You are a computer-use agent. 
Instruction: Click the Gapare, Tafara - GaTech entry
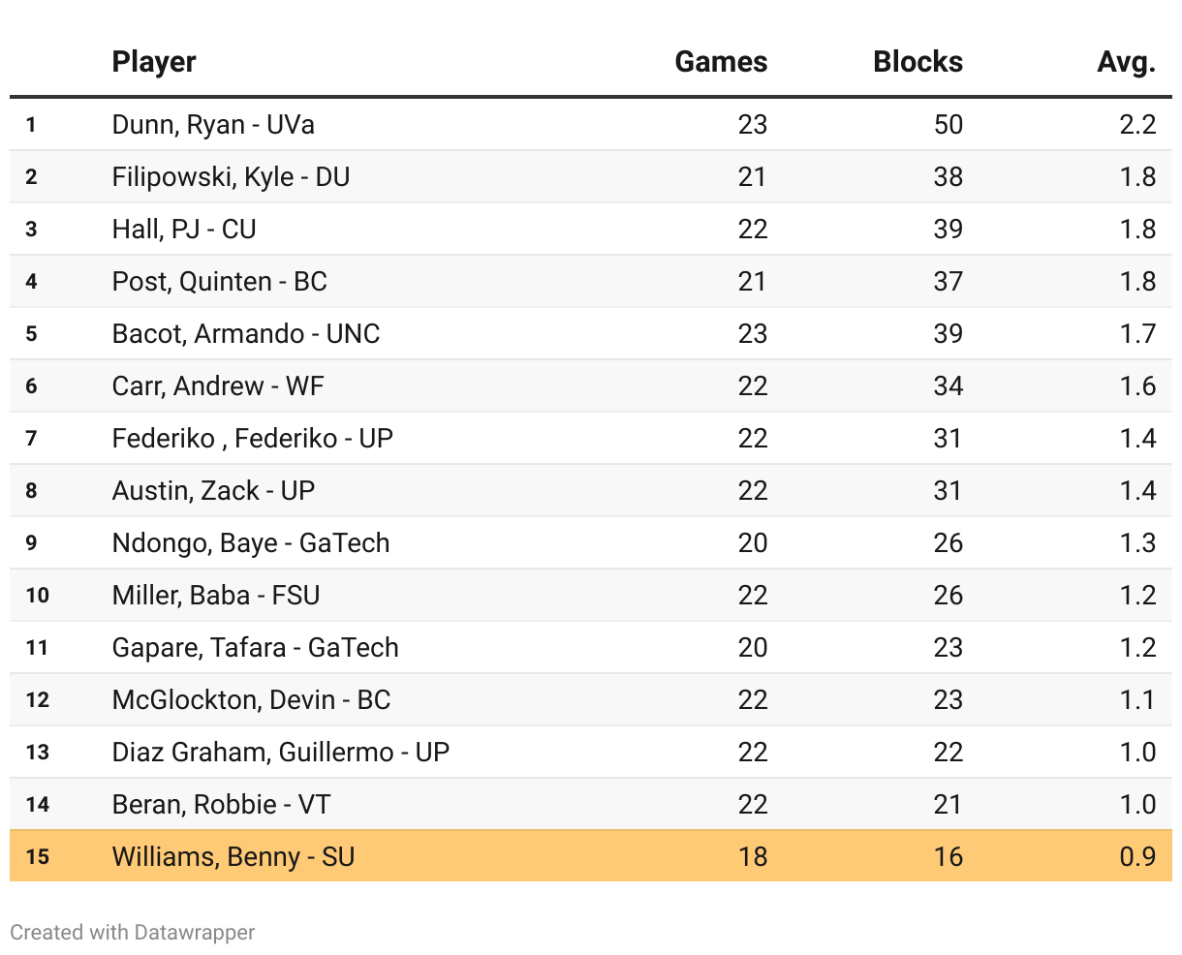[x=256, y=648]
